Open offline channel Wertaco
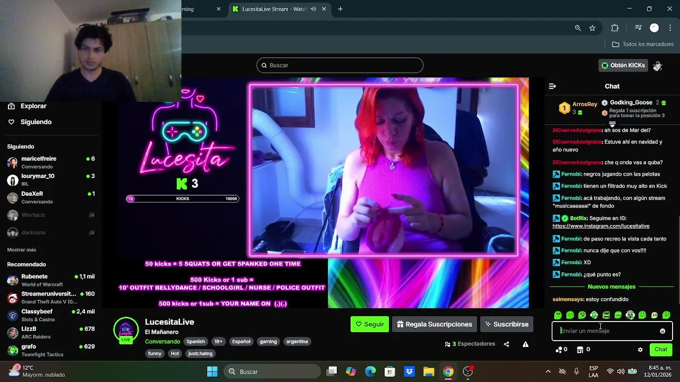 tap(50, 215)
